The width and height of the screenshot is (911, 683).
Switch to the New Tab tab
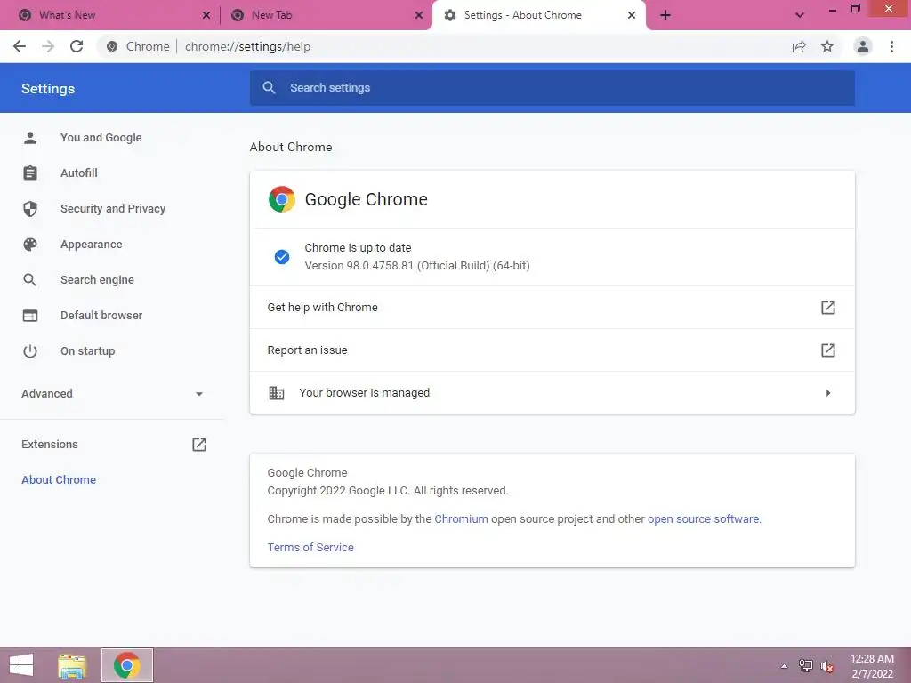coord(326,15)
